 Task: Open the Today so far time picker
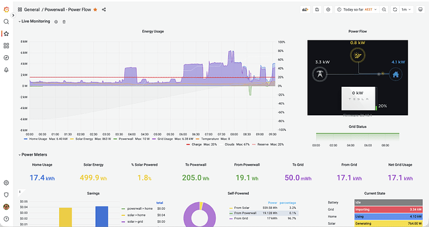[357, 9]
